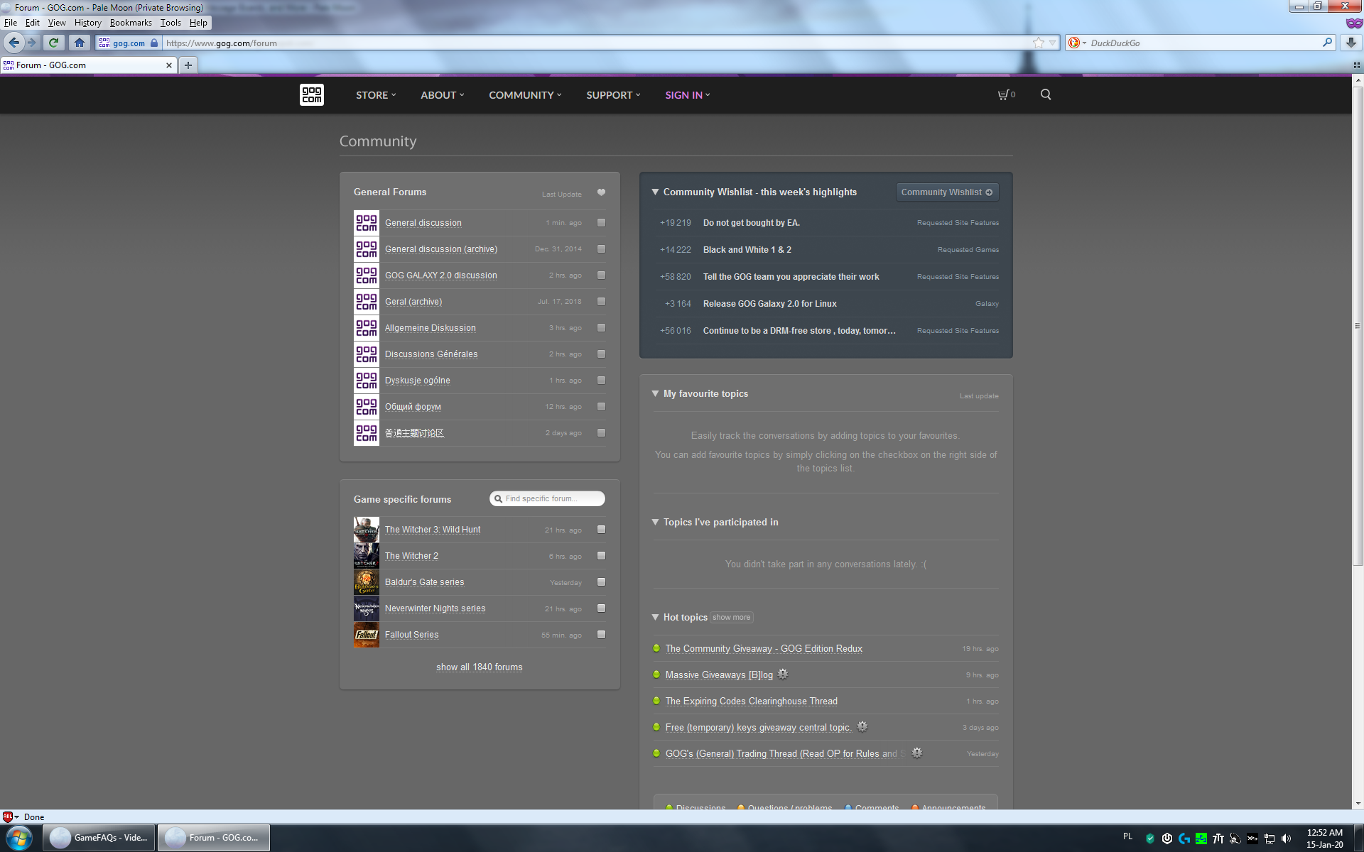
Task: Open Release GOG Galaxy 2.0 for Linux wish
Action: click(x=770, y=304)
